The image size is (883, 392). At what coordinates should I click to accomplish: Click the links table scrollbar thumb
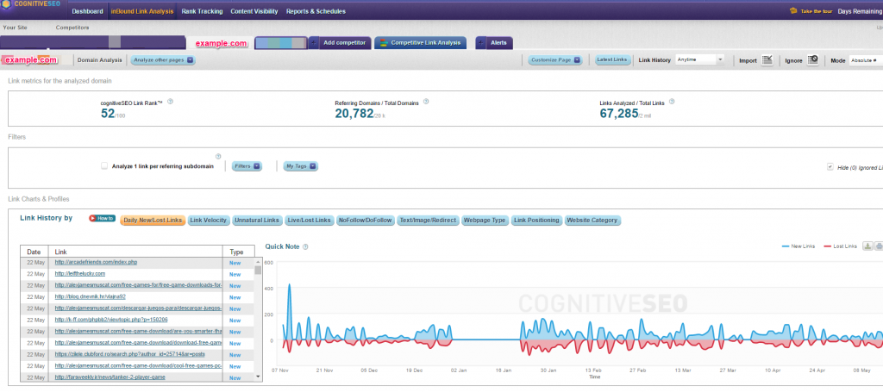pos(259,270)
